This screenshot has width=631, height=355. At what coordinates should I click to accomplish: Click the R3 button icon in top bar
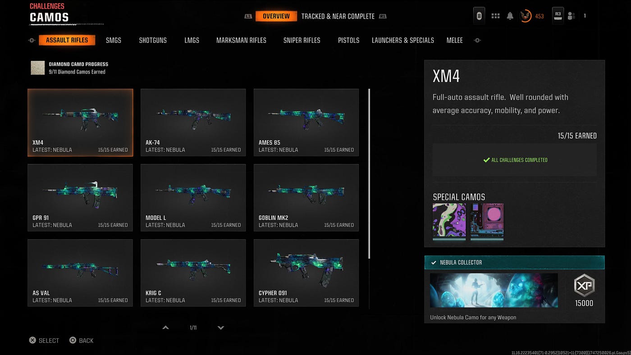(558, 15)
